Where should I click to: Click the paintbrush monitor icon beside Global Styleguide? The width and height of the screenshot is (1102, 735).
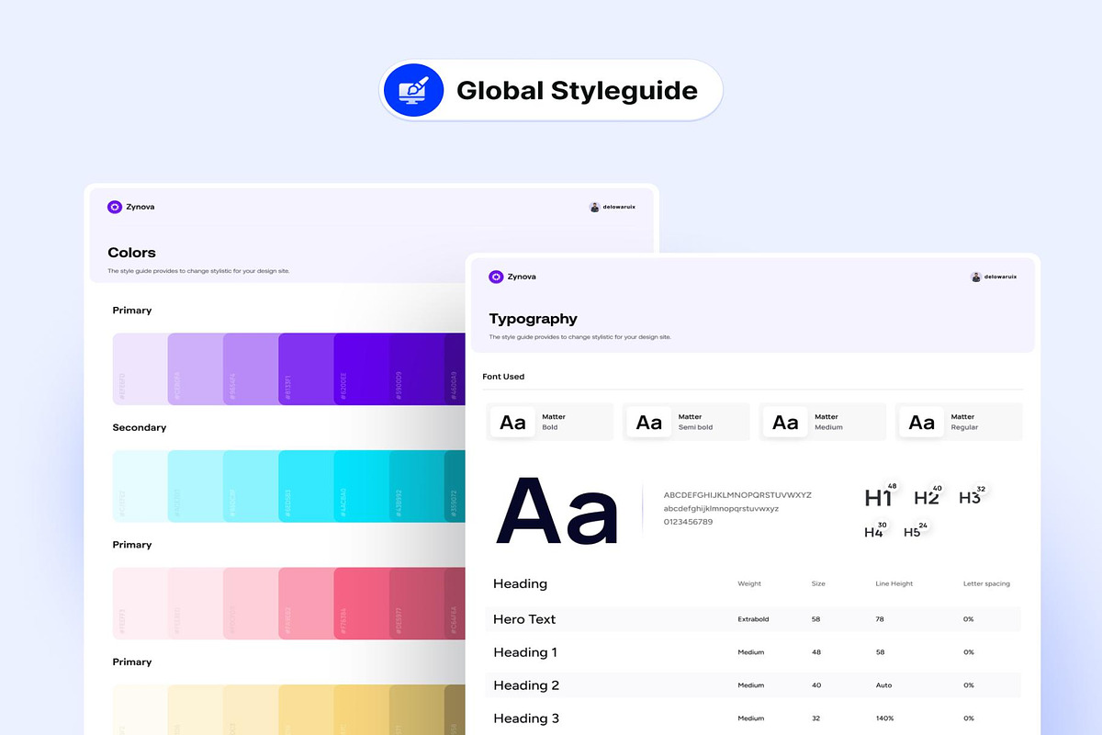pos(413,90)
